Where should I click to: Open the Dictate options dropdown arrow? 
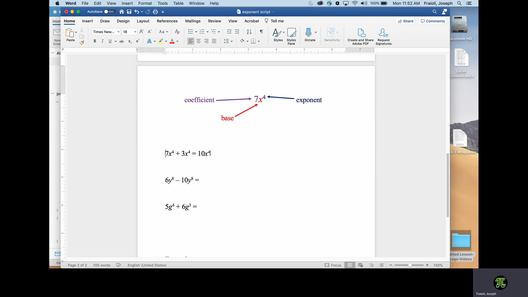316,32
